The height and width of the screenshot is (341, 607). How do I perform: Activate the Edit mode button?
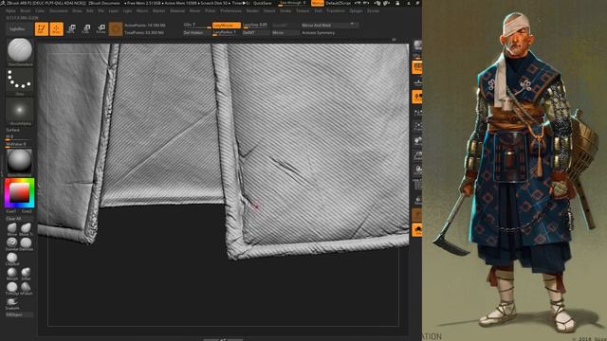point(42,29)
